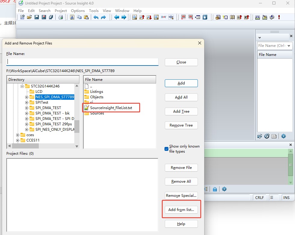Image resolution: width=295 pixels, height=235 pixels.
Task: Click the X→Y Replace icon
Action: (164, 17)
